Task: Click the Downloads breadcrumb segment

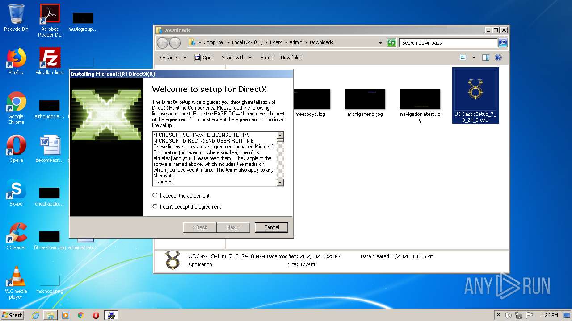Action: tap(321, 43)
